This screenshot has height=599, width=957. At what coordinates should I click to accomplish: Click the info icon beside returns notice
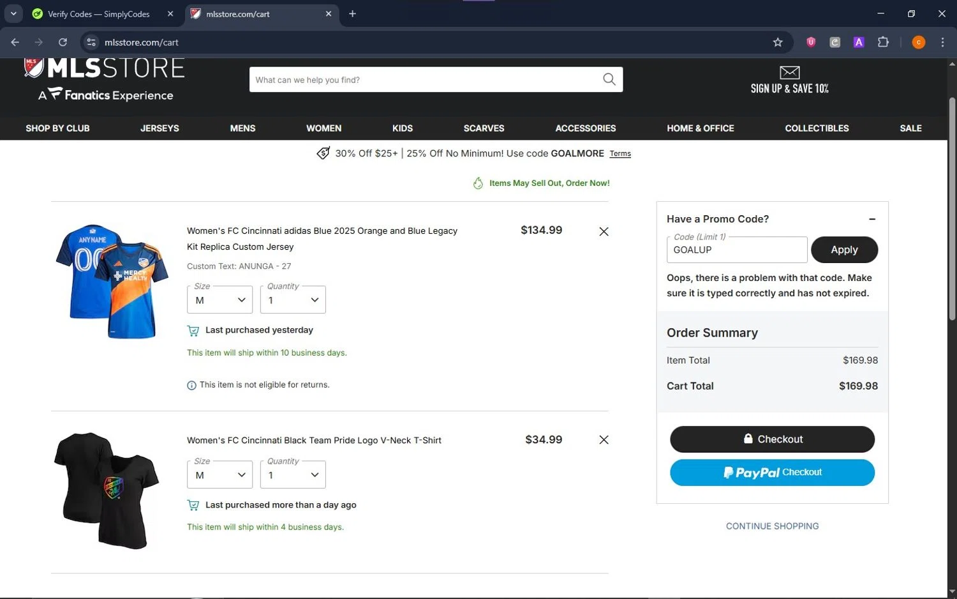click(x=191, y=385)
